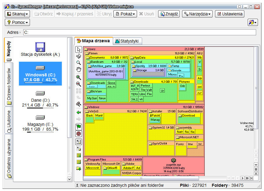This screenshot has width=264, height=191.
Task: Click the treemap scroll-to-right-end button
Action: coord(251,178)
